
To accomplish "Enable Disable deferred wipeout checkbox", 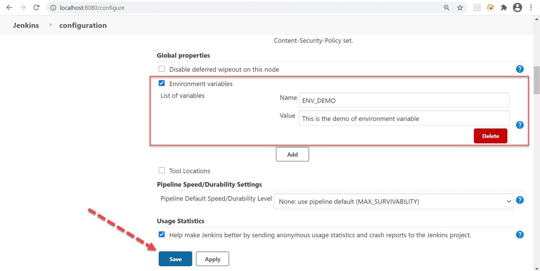I will pyautogui.click(x=162, y=69).
